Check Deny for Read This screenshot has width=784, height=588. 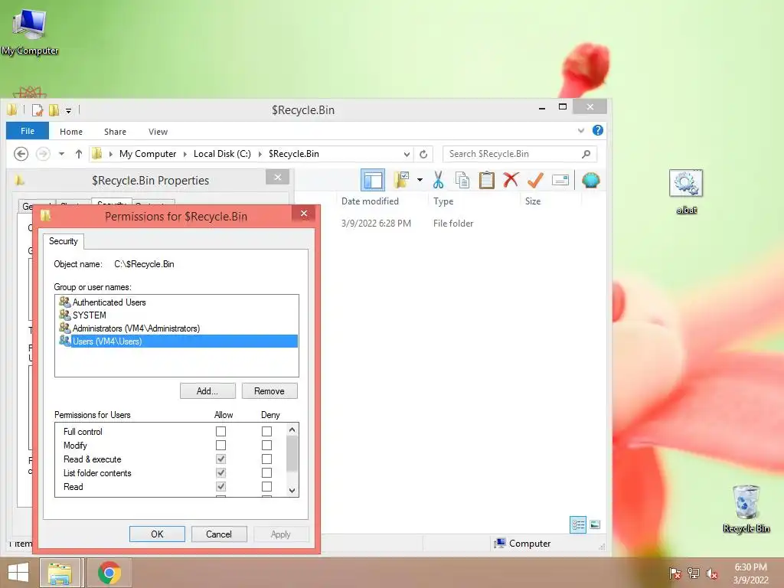267,486
